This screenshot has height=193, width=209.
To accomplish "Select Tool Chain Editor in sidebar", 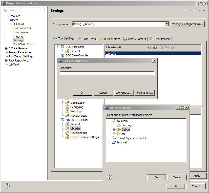I will point(24,44).
